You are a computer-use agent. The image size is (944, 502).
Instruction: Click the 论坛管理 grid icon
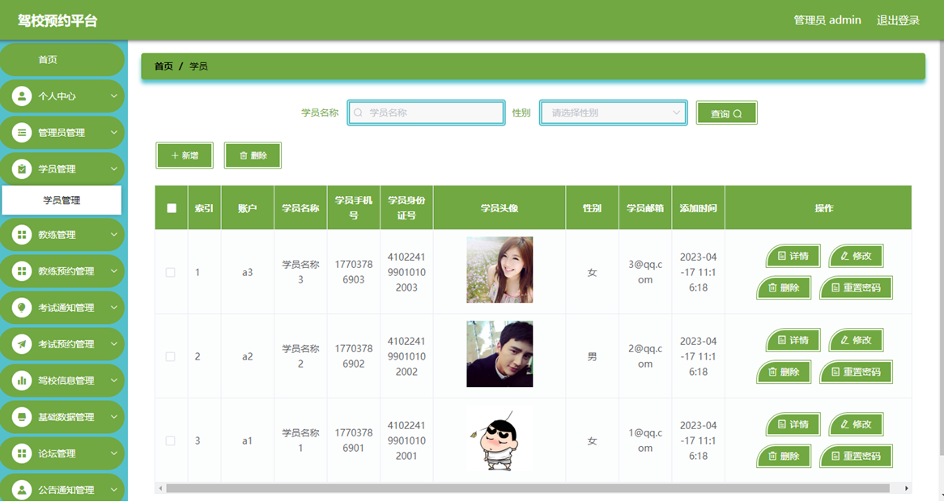point(22,453)
